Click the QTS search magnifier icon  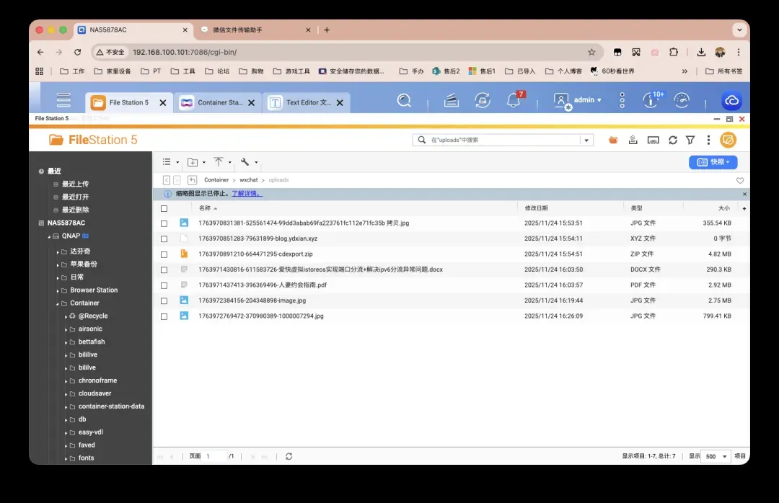point(404,101)
